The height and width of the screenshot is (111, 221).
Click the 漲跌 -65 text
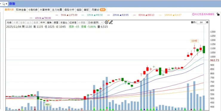(74, 27)
